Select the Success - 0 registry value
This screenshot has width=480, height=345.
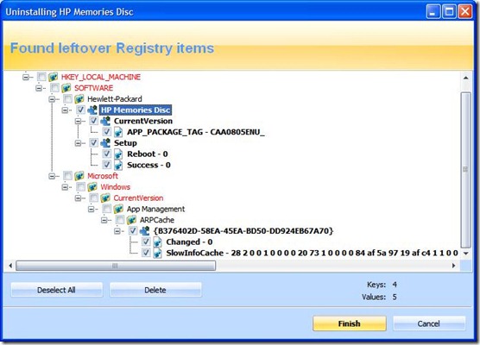click(148, 165)
